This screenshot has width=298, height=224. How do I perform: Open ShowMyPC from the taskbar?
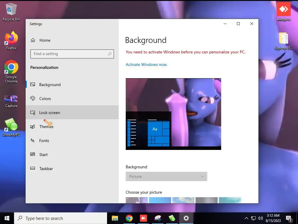(172, 218)
